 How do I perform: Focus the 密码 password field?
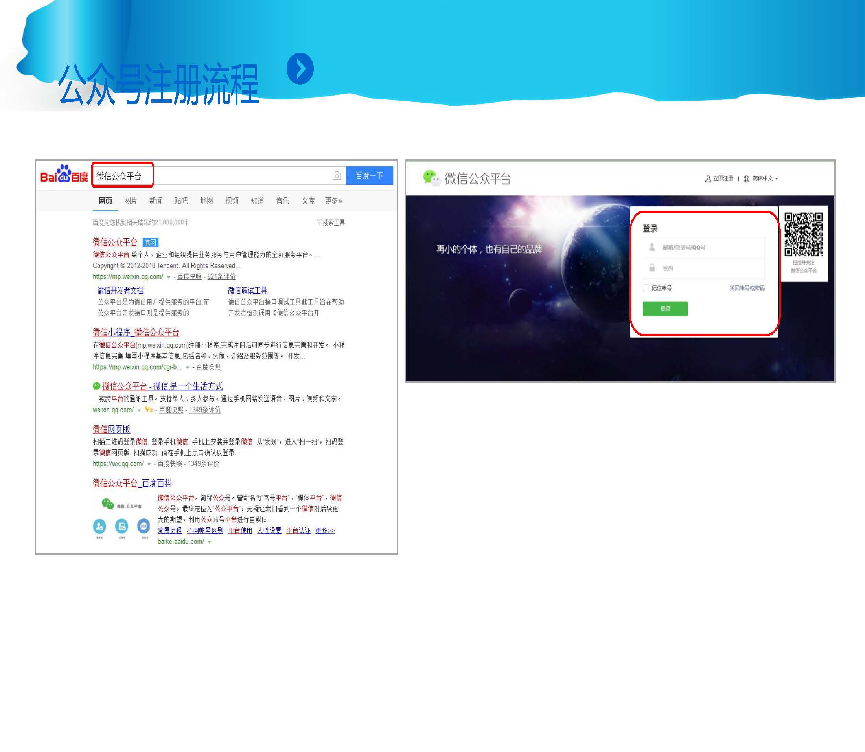point(703,268)
